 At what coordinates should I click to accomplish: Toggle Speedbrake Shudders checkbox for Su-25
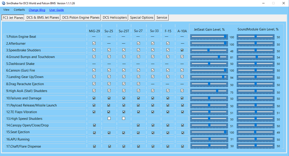coord(109,50)
